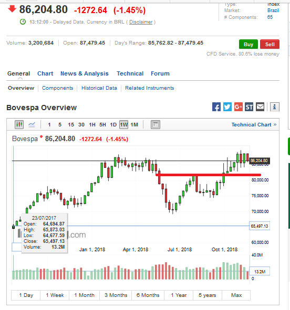Click the red Sell button
The image size is (290, 310).
click(270, 44)
